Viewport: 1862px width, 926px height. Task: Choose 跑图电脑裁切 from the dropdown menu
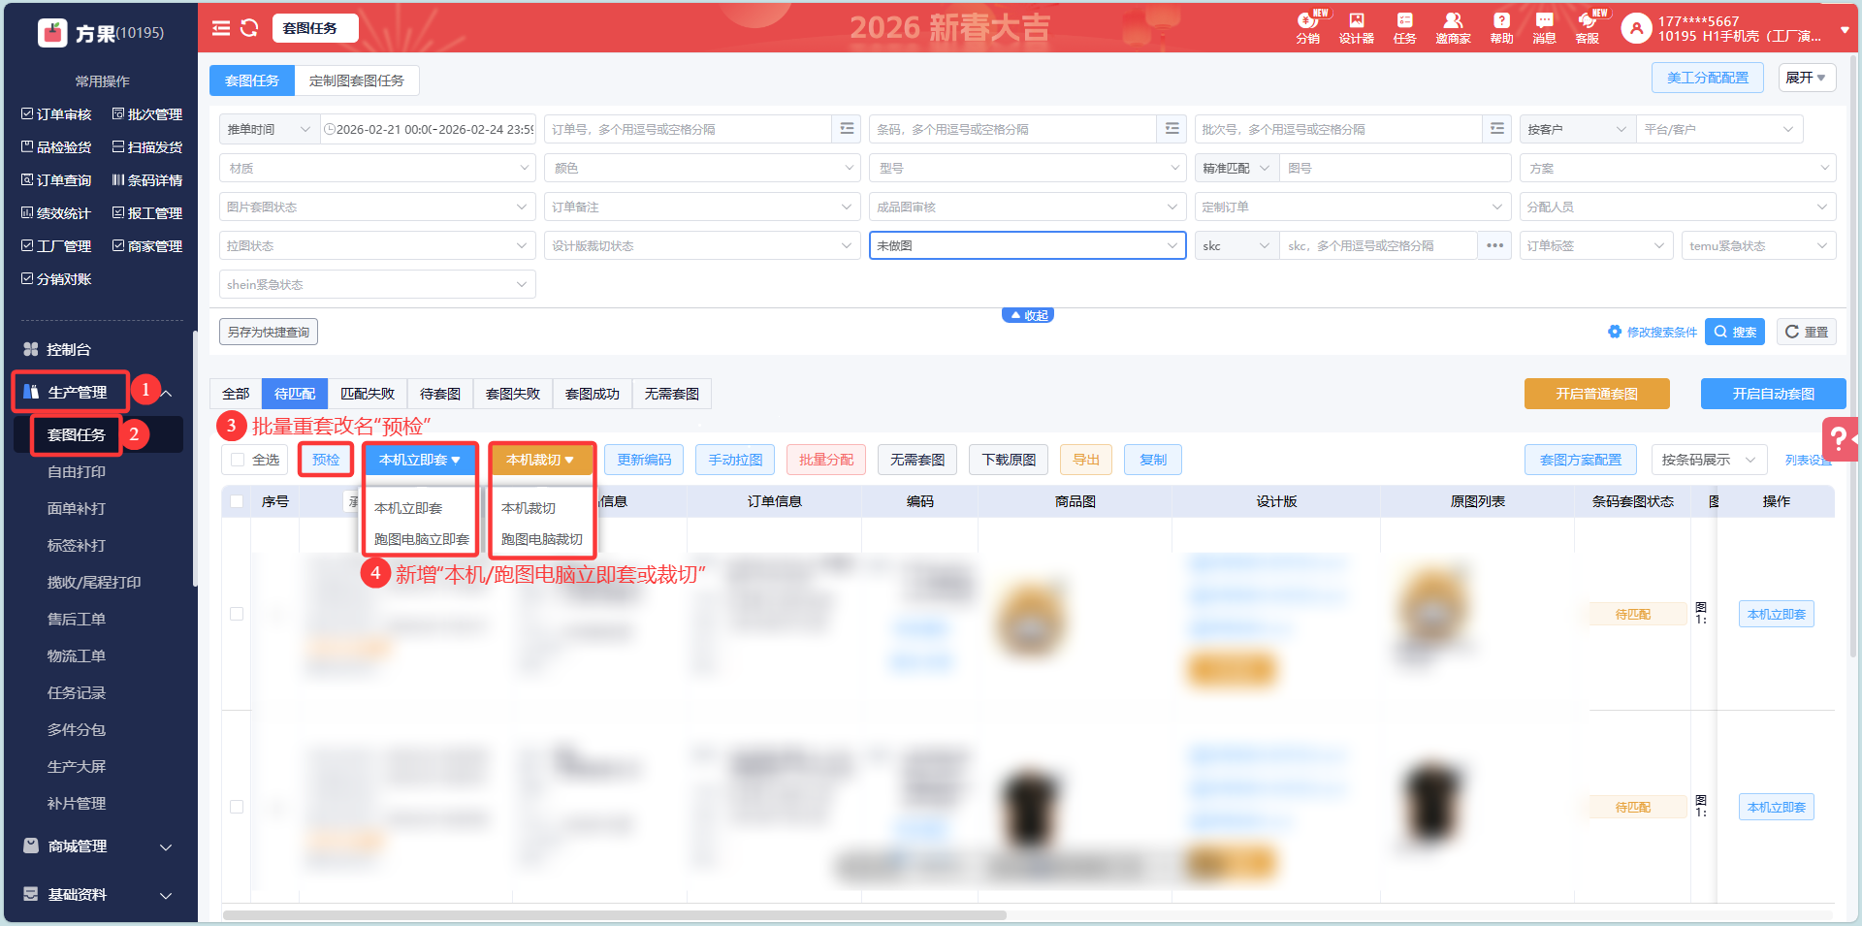click(x=542, y=539)
